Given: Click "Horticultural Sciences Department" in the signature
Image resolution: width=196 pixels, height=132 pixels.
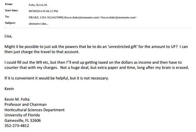Looking at the screenshot, I should pyautogui.click(x=34, y=110).
